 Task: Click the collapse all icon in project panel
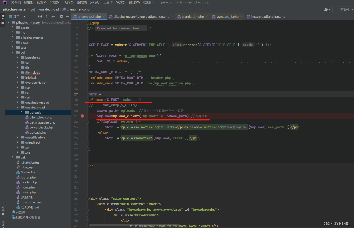pyautogui.click(x=53, y=16)
